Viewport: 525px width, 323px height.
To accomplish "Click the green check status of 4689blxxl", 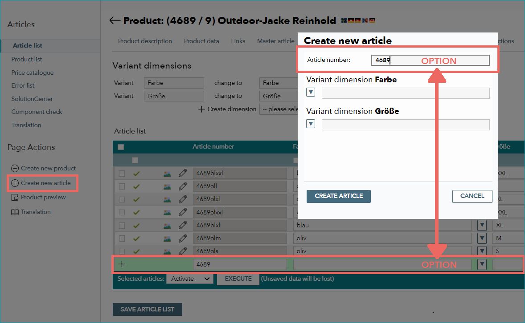I will (136, 174).
